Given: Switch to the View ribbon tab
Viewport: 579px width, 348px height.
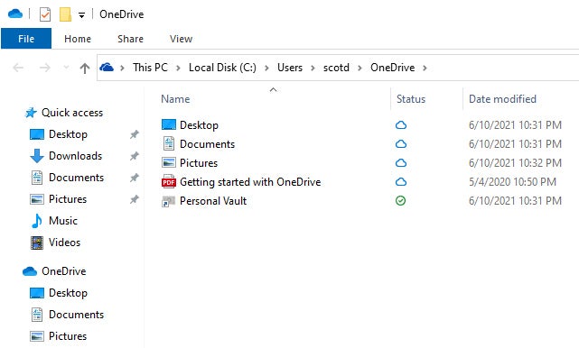Looking at the screenshot, I should coord(181,39).
